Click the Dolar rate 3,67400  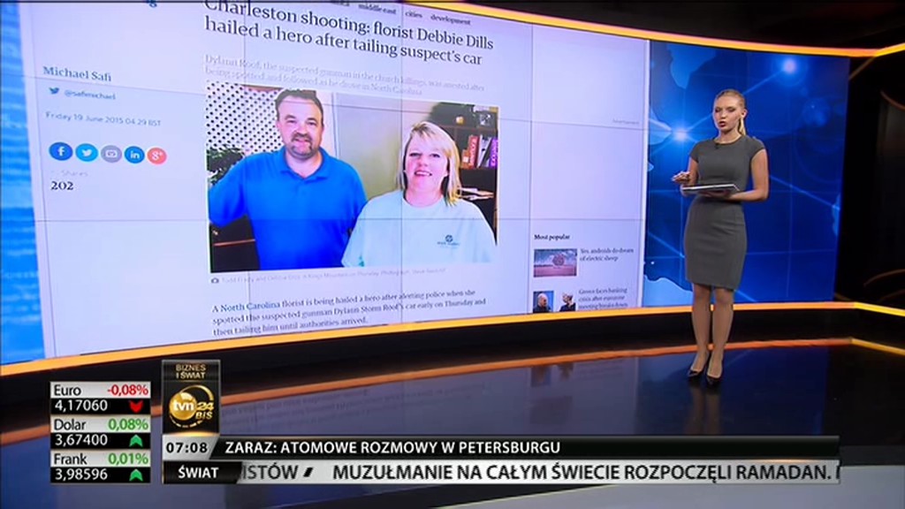tap(80, 440)
